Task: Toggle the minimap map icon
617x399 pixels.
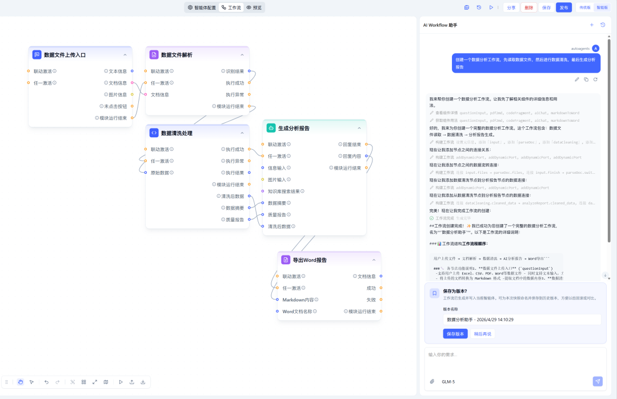Action: [106, 382]
